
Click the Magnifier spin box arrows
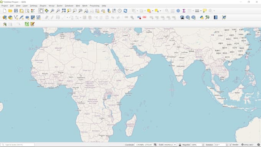(x=203, y=145)
